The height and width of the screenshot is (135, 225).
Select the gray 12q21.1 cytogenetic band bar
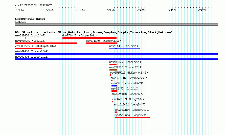coord(116,25)
